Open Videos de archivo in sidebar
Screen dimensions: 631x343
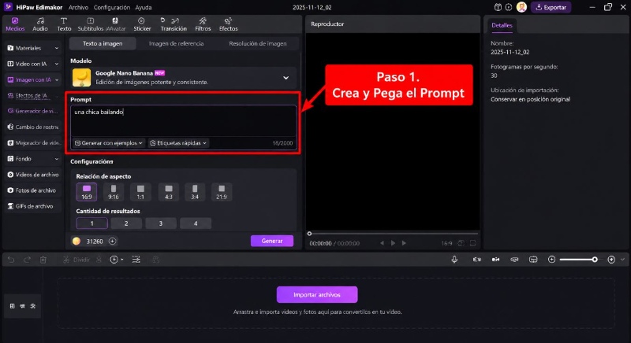coord(33,175)
